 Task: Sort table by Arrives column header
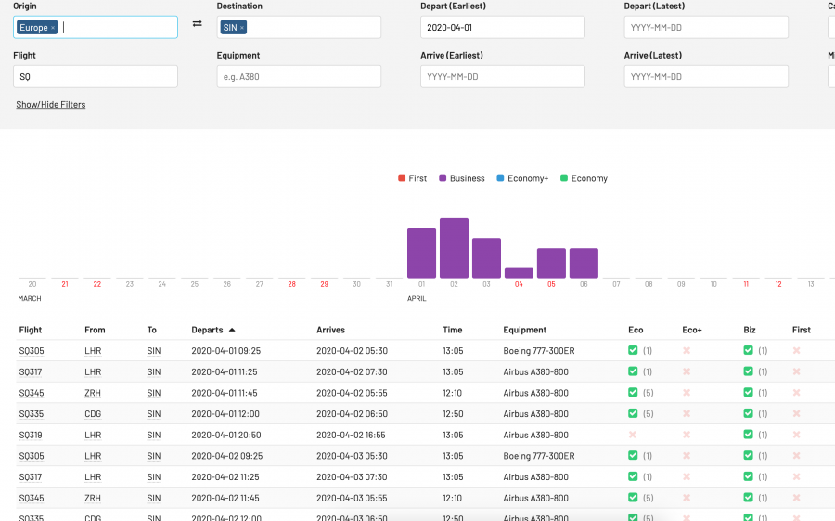(331, 330)
